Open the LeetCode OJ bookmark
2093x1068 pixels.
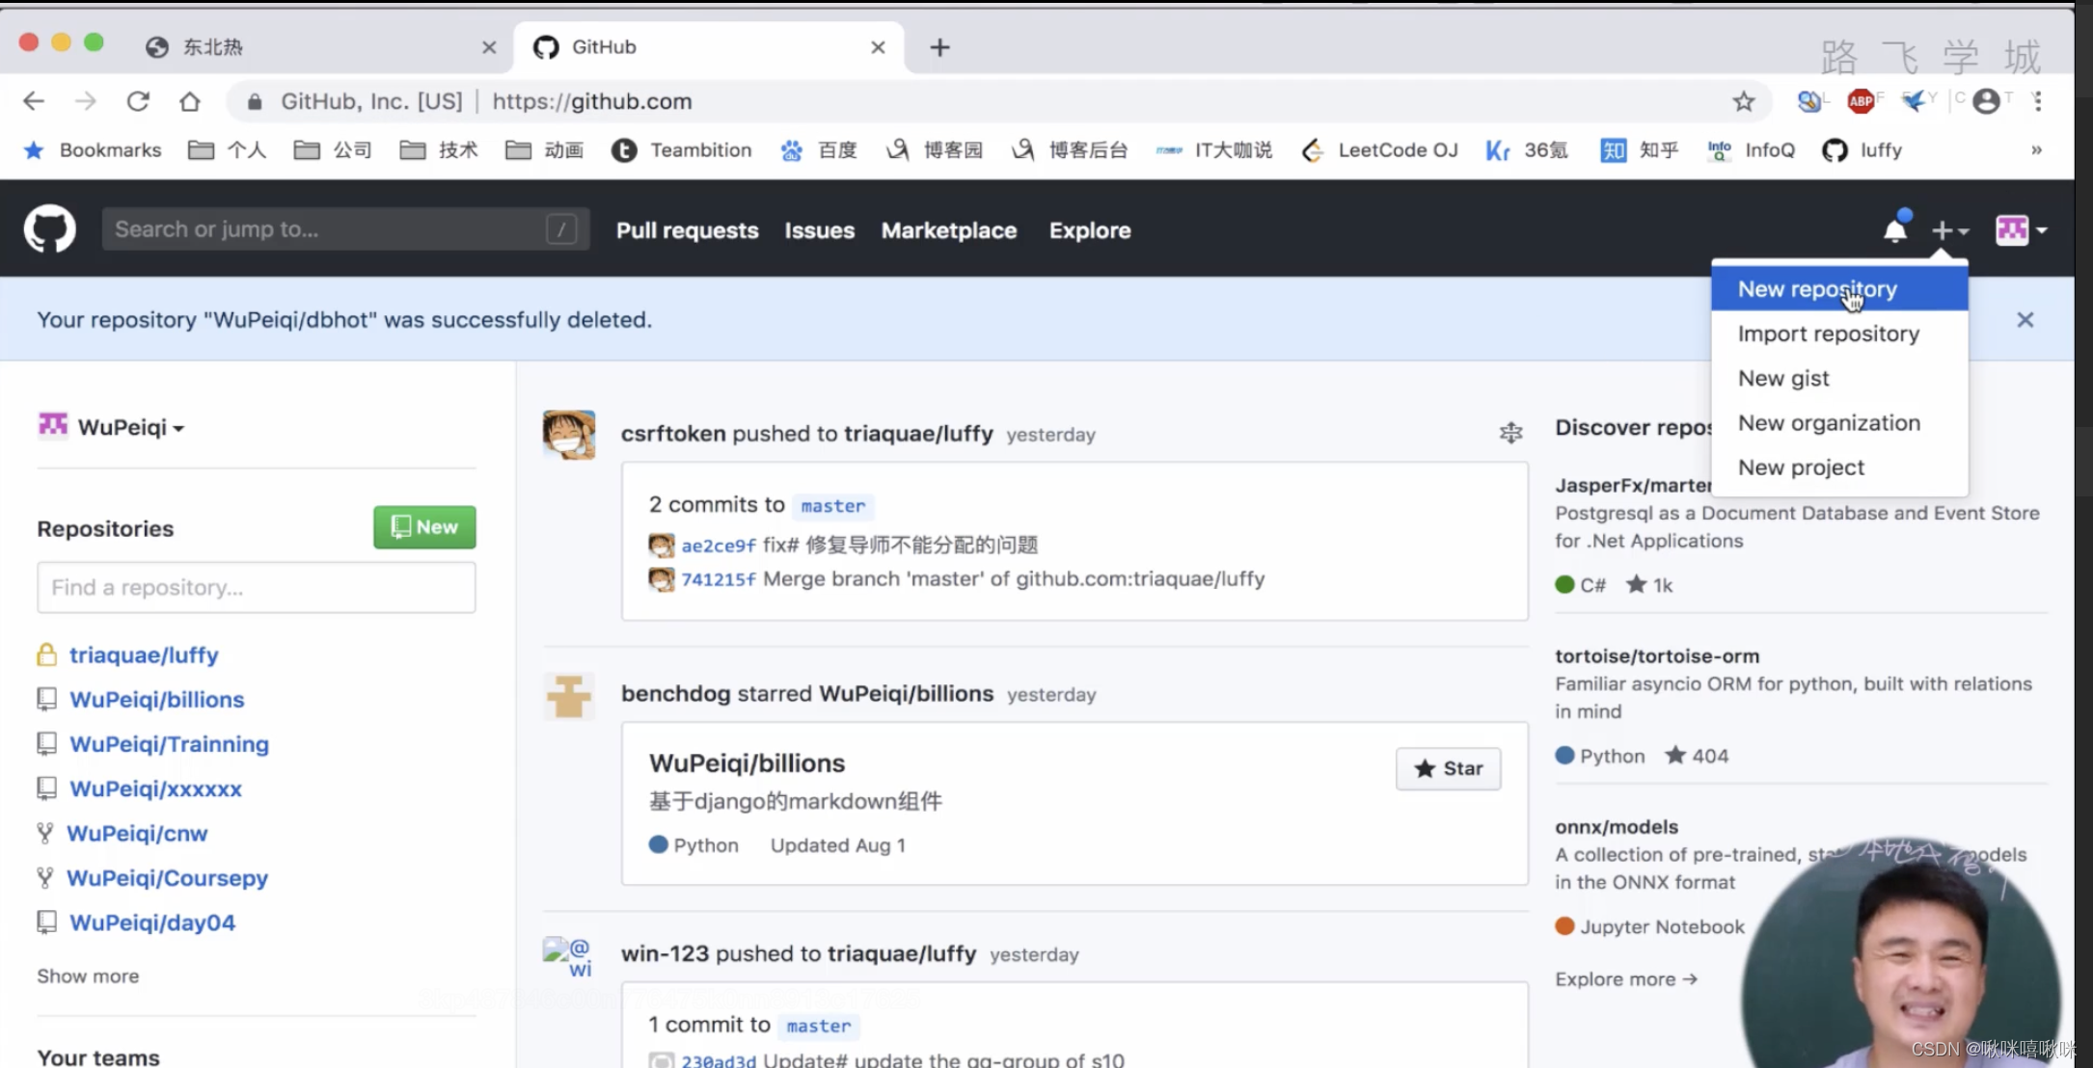point(1379,150)
